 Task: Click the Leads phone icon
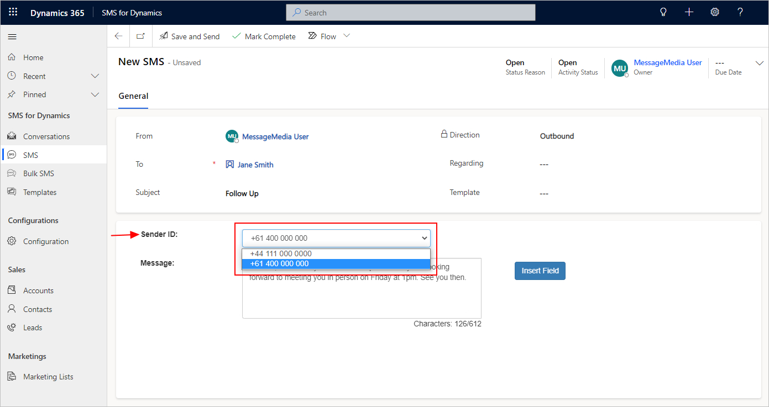[12, 327]
